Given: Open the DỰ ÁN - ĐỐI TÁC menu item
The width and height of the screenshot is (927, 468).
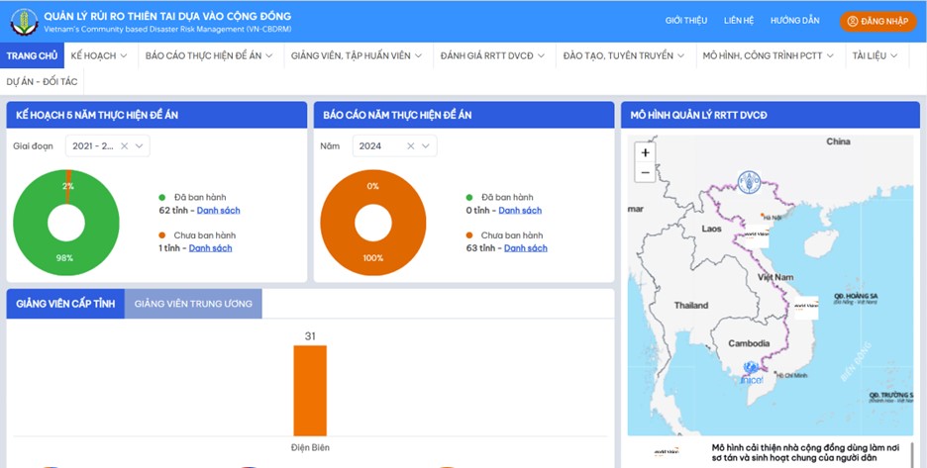Looking at the screenshot, I should coord(42,82).
